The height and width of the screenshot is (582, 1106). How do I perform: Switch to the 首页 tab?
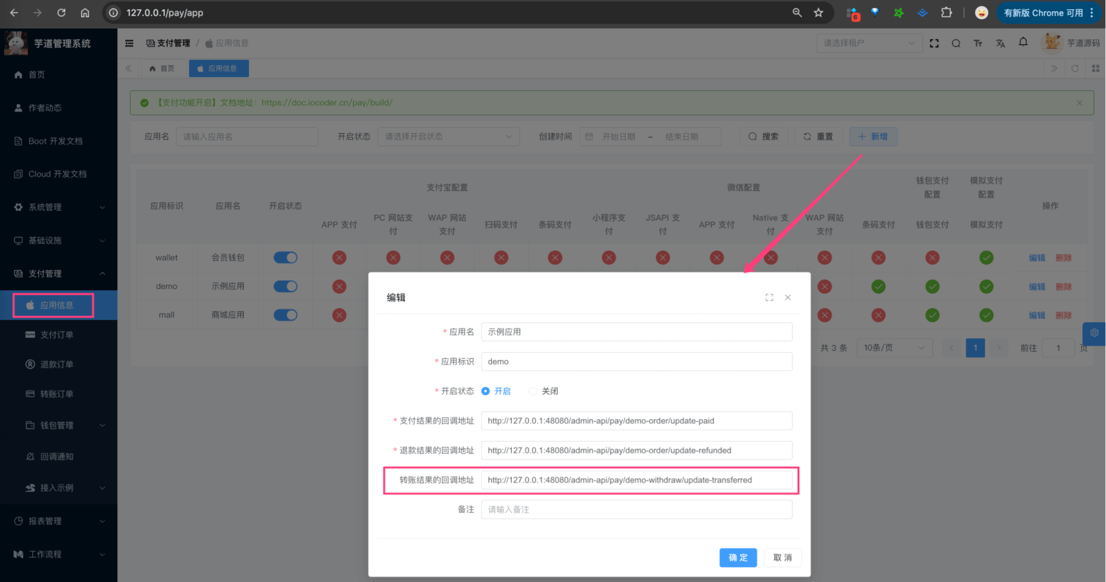(x=161, y=68)
